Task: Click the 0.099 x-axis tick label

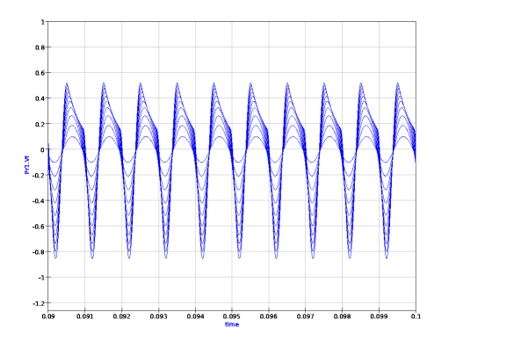Action: [x=380, y=316]
